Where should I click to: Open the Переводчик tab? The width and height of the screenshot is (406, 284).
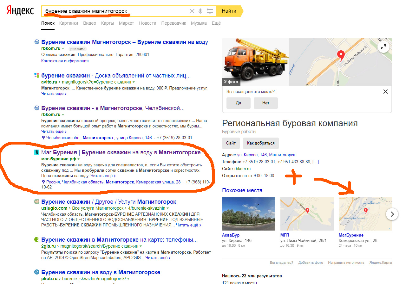coord(174,23)
